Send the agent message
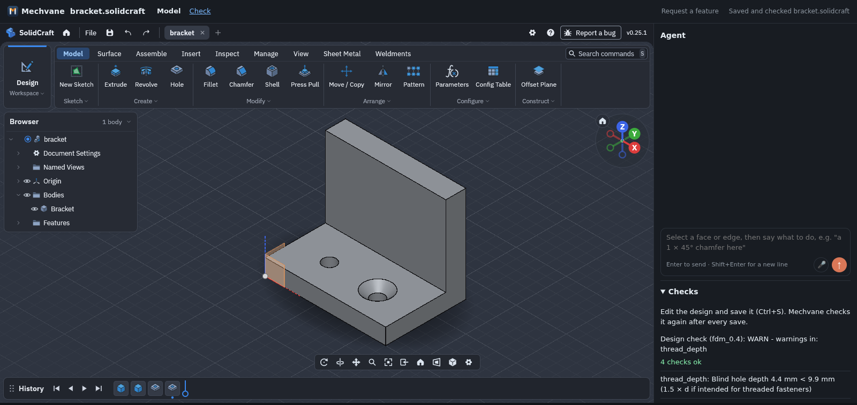 839,265
